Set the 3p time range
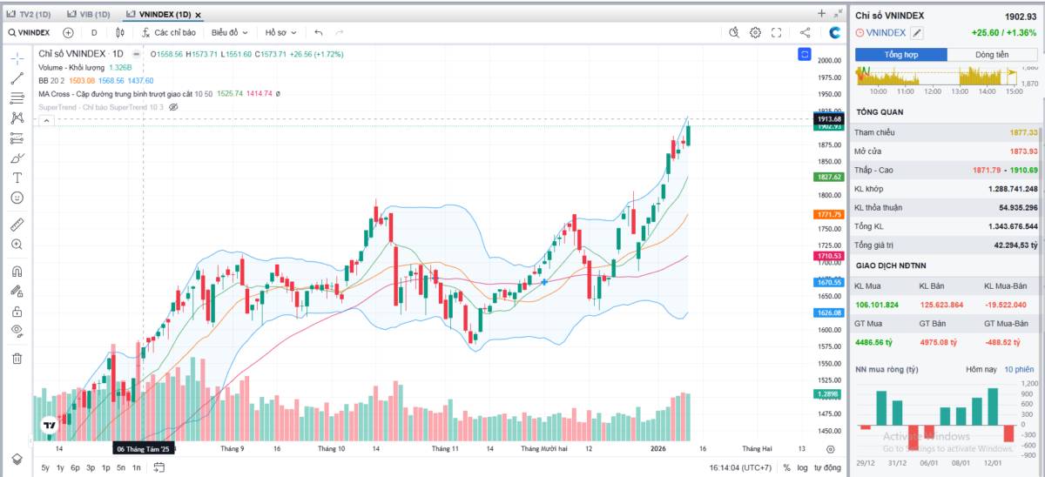Image resolution: width=1045 pixels, height=477 pixels. 91,468
